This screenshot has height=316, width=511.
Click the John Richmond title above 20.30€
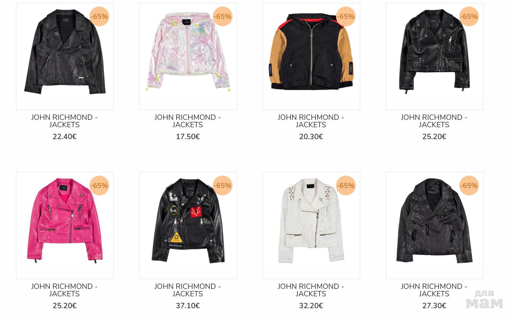pos(311,121)
